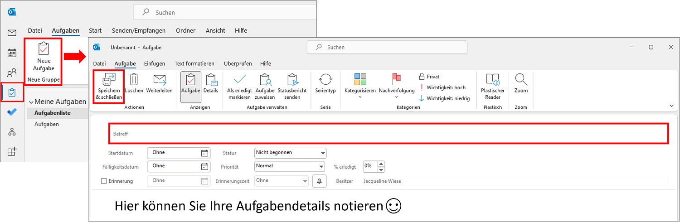The height and width of the screenshot is (223, 680).
Task: Click the Betreff subject field
Action: [x=389, y=134]
